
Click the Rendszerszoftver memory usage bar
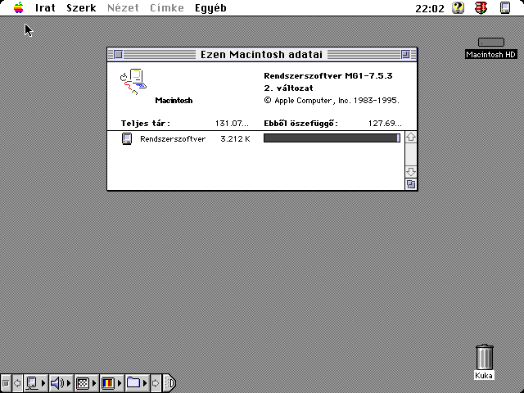(x=332, y=138)
